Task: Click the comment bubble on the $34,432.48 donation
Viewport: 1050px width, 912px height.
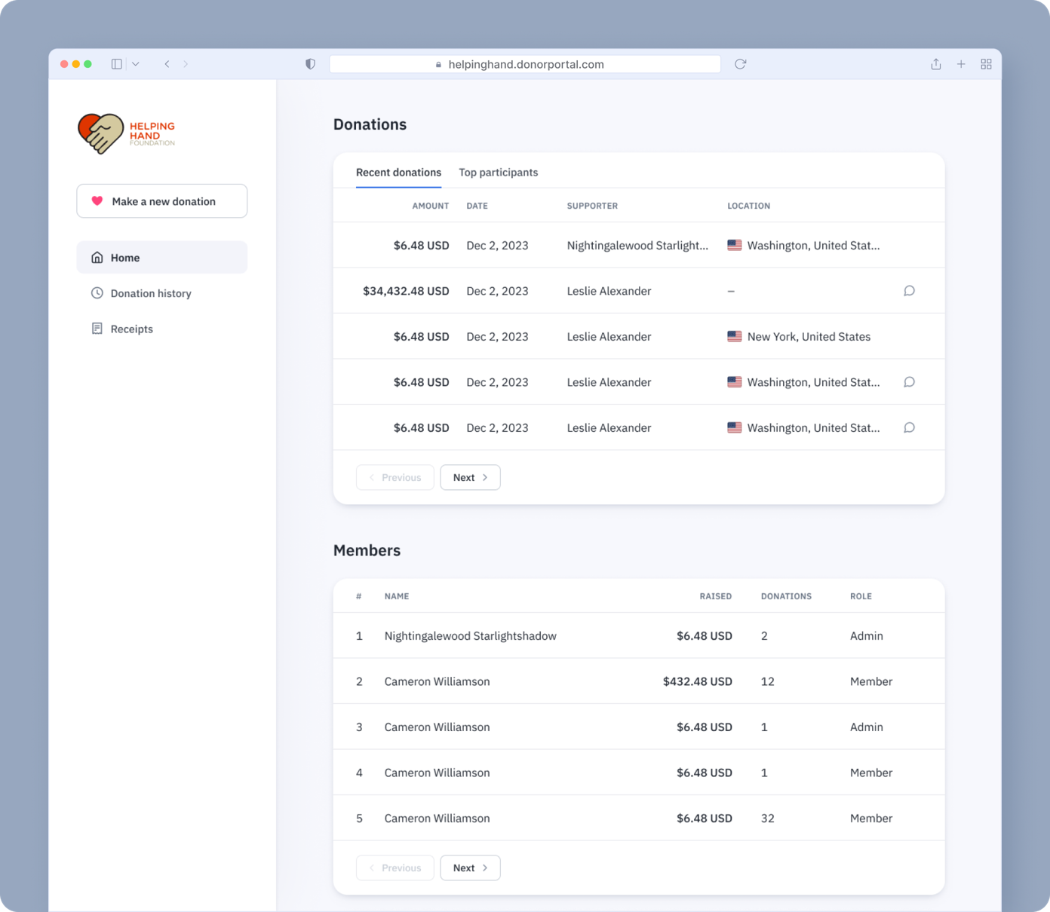Action: (909, 290)
